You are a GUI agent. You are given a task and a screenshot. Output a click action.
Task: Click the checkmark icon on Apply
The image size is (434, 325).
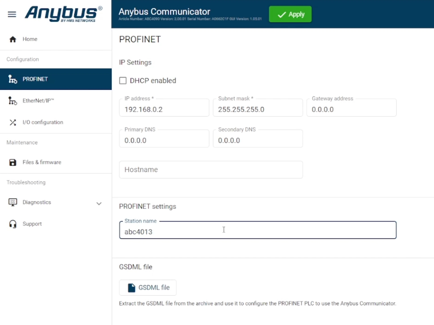click(x=282, y=15)
